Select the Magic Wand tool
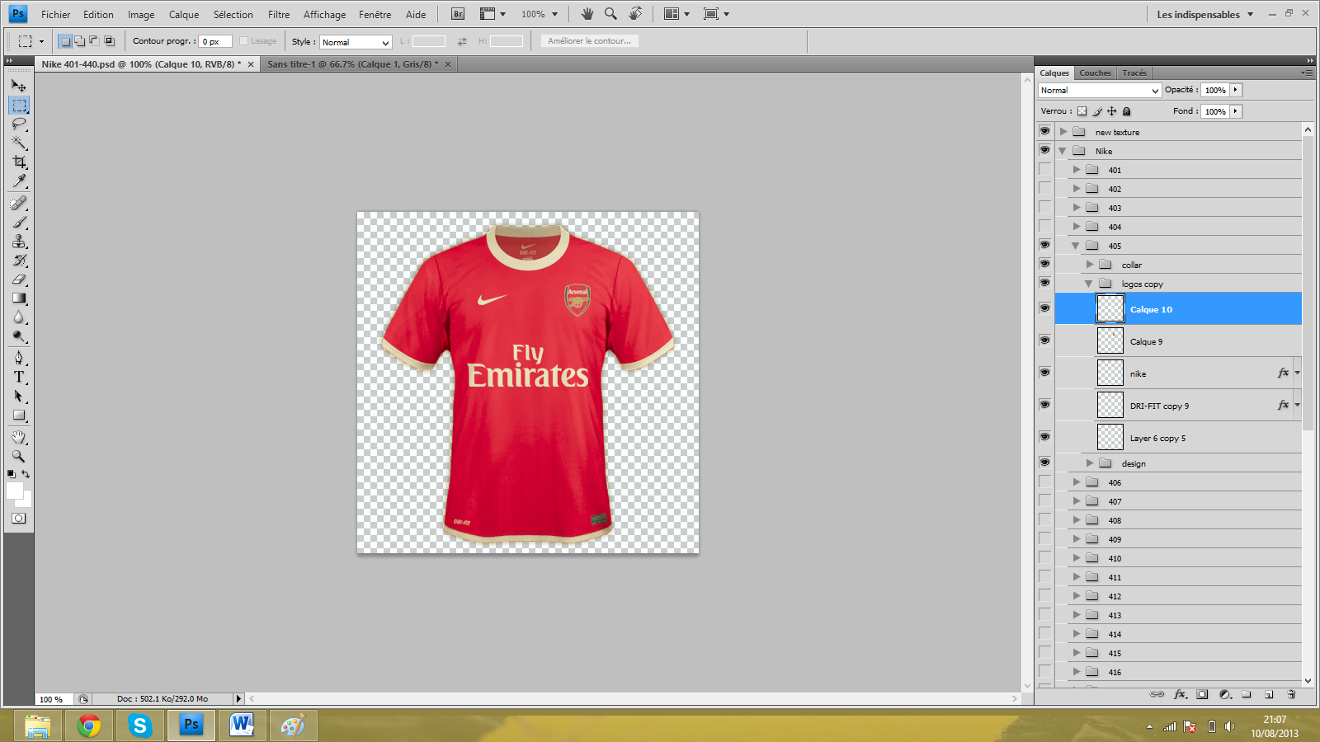 click(x=19, y=143)
